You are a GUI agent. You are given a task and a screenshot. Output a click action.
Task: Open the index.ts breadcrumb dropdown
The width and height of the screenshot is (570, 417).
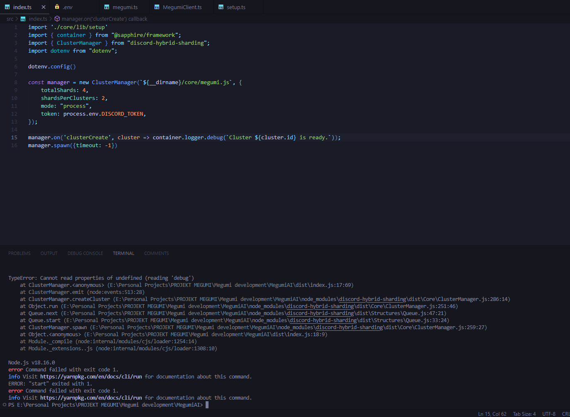tap(38, 19)
